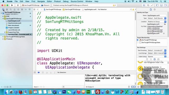Show the Symbol navigator
This screenshot has height=95, width=169.
[7, 9]
